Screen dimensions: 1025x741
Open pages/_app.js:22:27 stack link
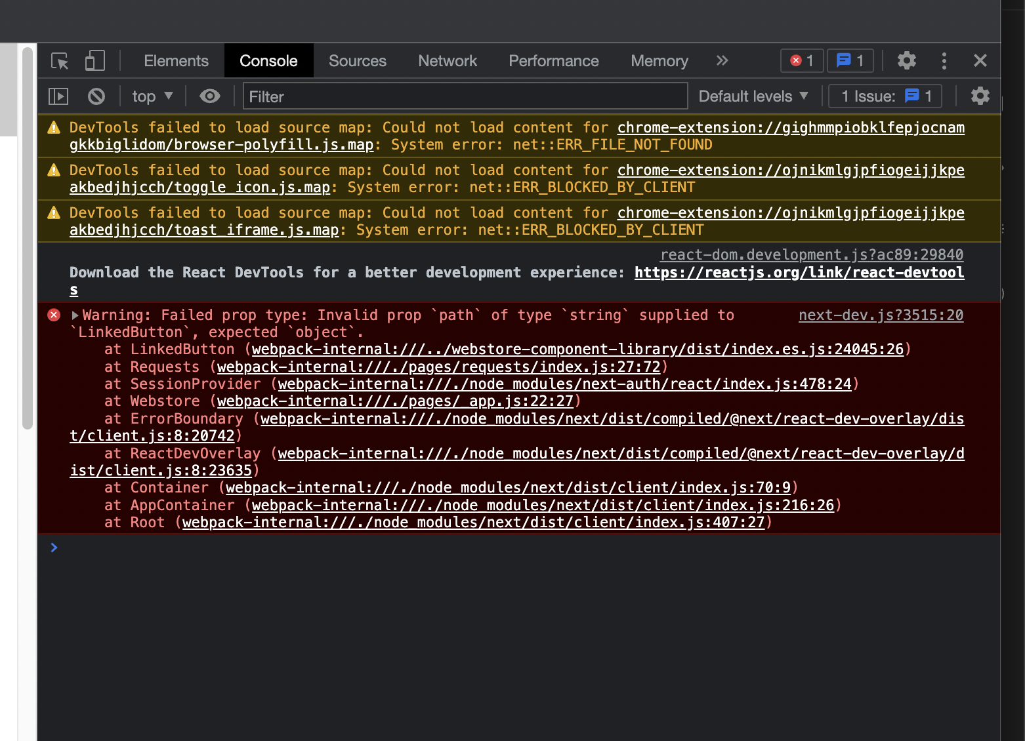pyautogui.click(x=395, y=401)
